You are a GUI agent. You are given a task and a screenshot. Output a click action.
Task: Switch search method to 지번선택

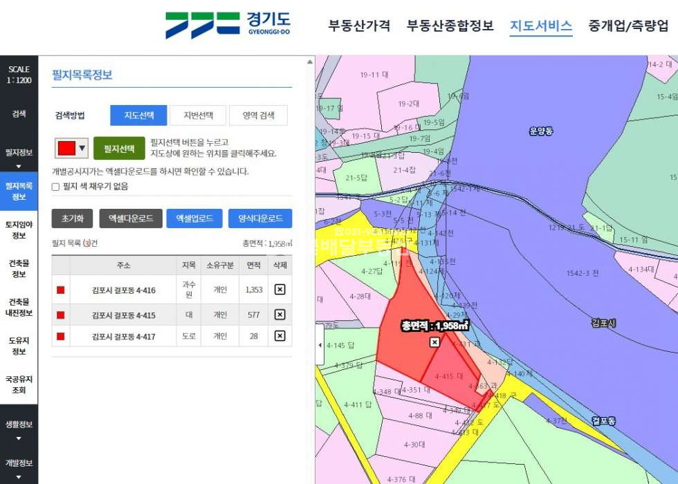(199, 115)
